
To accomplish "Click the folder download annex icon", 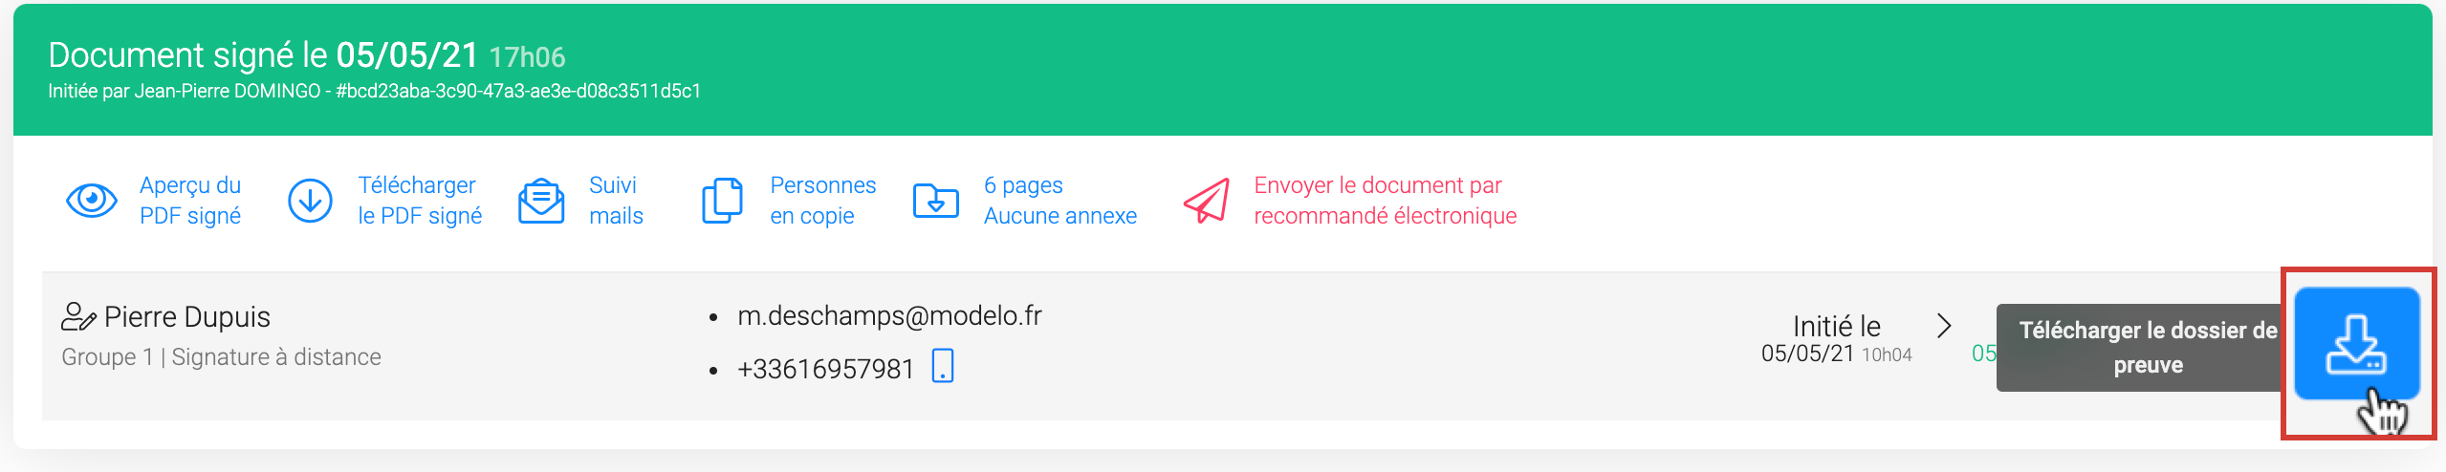I will click(x=935, y=201).
